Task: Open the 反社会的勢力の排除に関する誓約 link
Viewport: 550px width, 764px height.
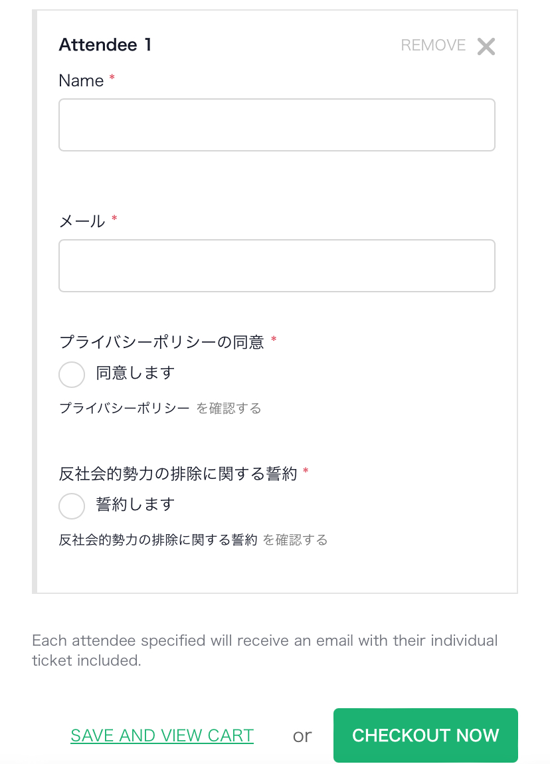Action: (158, 539)
